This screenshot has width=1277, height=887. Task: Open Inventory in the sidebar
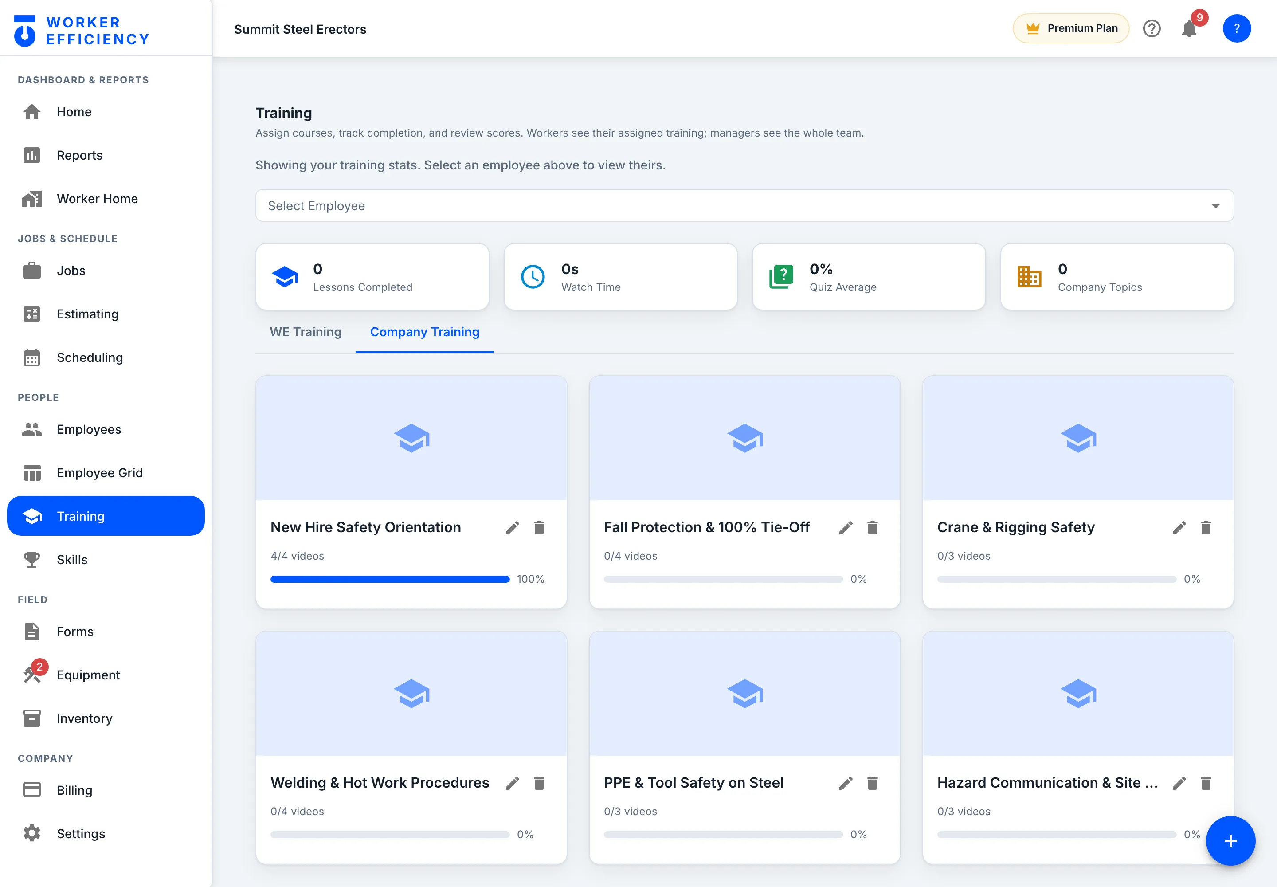[106, 718]
